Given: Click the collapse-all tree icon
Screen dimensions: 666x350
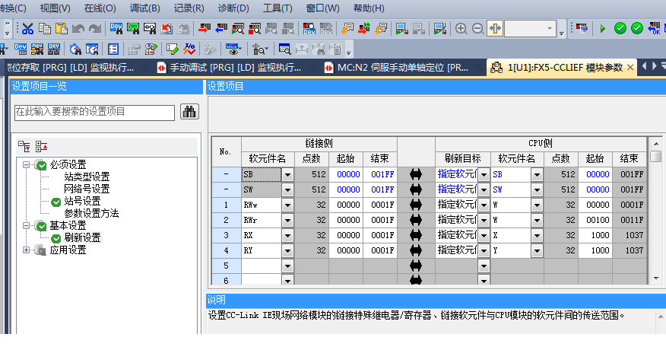Looking at the screenshot, I should pos(41,145).
